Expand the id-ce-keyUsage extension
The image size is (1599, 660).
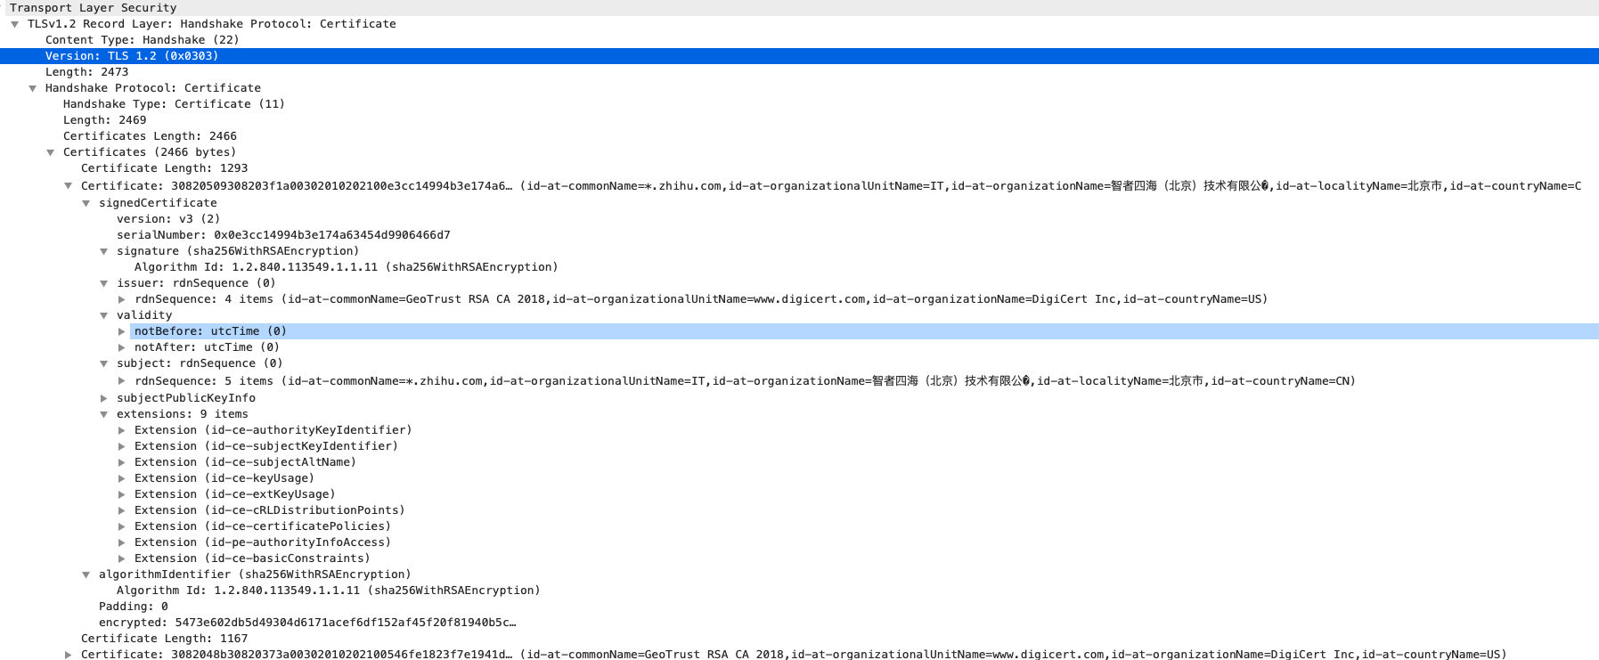point(121,478)
